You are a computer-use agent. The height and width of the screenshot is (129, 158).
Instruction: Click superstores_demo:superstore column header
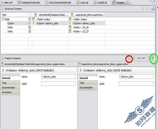click(87, 15)
